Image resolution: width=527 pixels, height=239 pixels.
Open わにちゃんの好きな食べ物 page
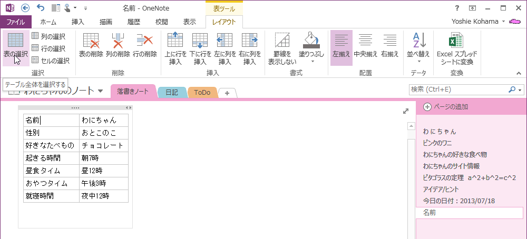click(x=455, y=155)
